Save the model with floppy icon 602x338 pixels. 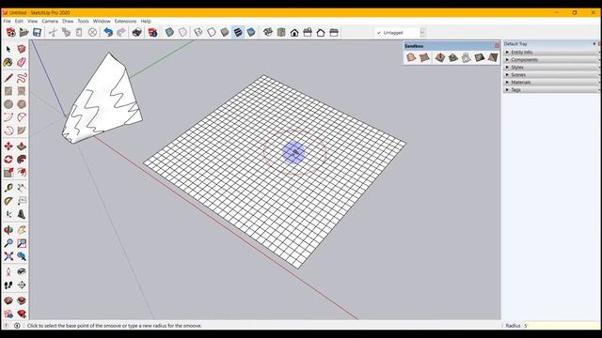[37, 33]
